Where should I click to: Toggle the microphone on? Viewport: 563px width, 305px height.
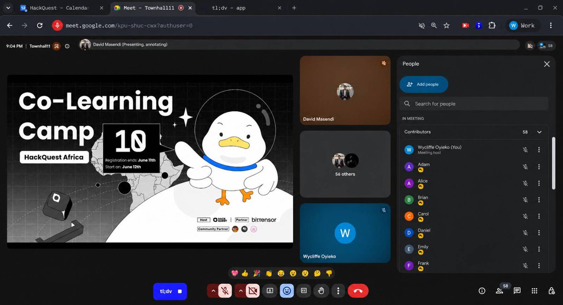[x=226, y=291]
